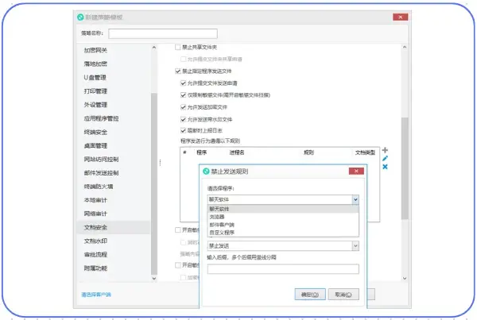477x320 pixels.
Task: Open 落地加密 in the sidebar
Action: pos(95,64)
